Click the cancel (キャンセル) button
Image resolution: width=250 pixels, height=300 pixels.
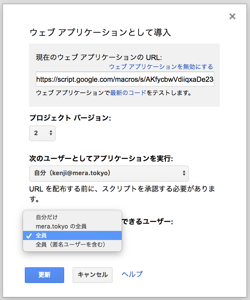coord(92,275)
